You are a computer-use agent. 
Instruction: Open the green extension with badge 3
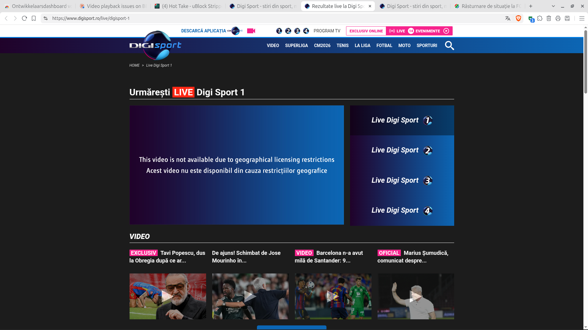coord(531,19)
